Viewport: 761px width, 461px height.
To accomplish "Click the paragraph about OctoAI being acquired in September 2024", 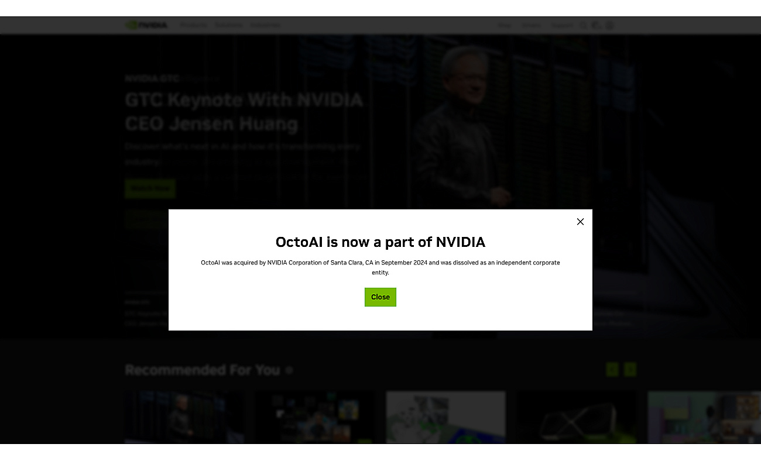I will 380,267.
